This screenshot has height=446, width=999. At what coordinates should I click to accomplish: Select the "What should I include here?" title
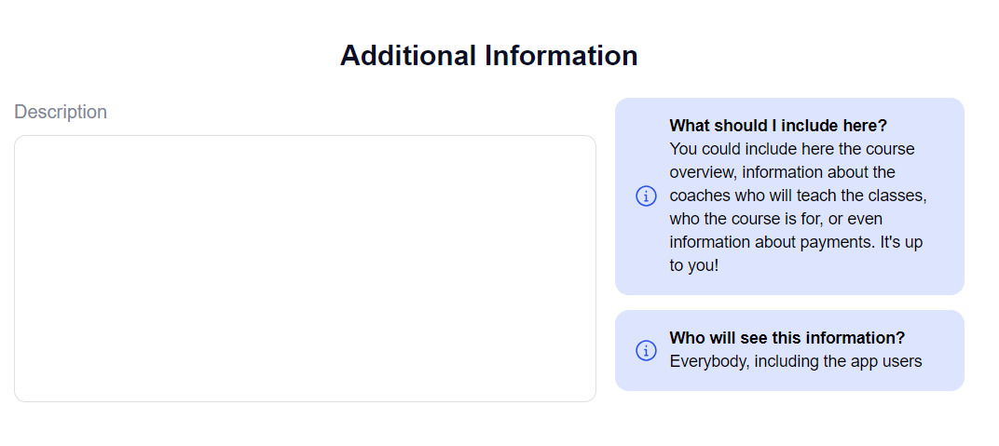[778, 126]
